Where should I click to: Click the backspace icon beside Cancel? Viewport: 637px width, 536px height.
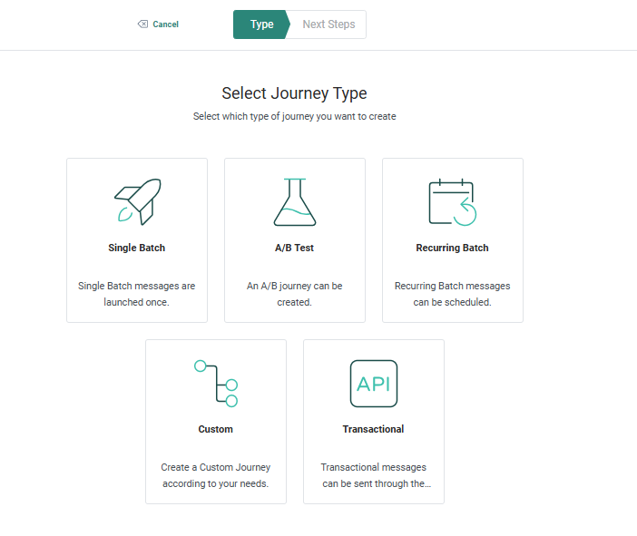[x=142, y=24]
